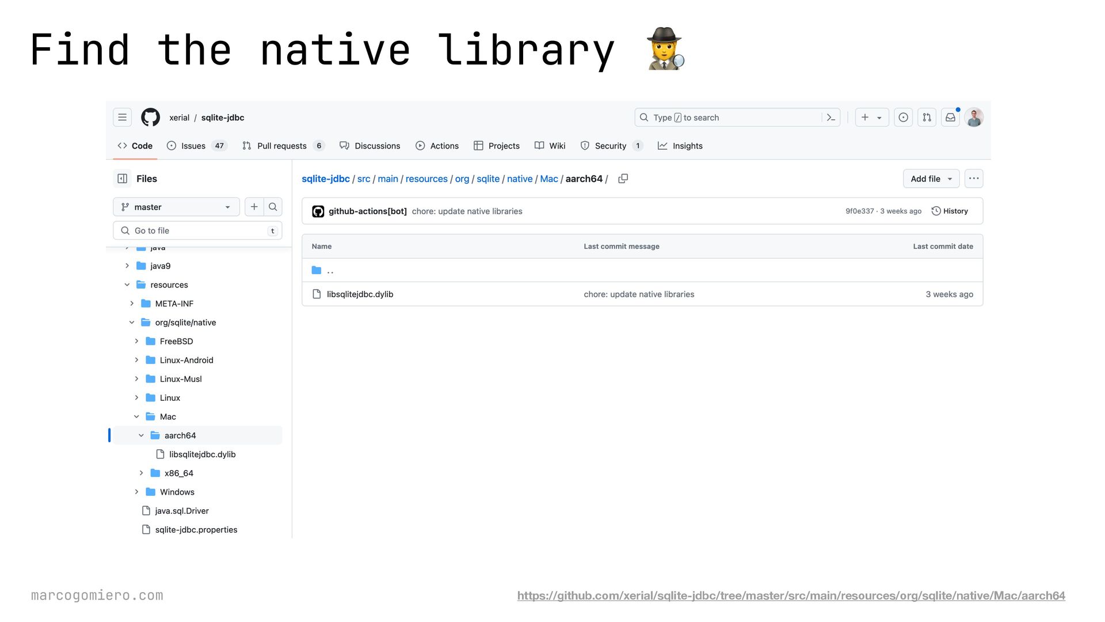Collapse the resources folder chevron
Viewport: 1105px width, 622px height.
coord(127,285)
